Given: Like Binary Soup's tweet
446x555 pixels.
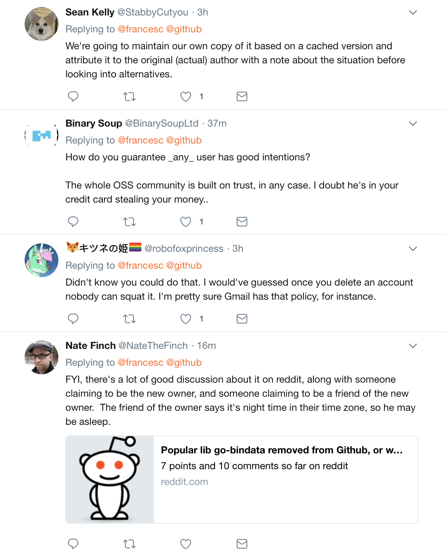Looking at the screenshot, I should pyautogui.click(x=186, y=222).
